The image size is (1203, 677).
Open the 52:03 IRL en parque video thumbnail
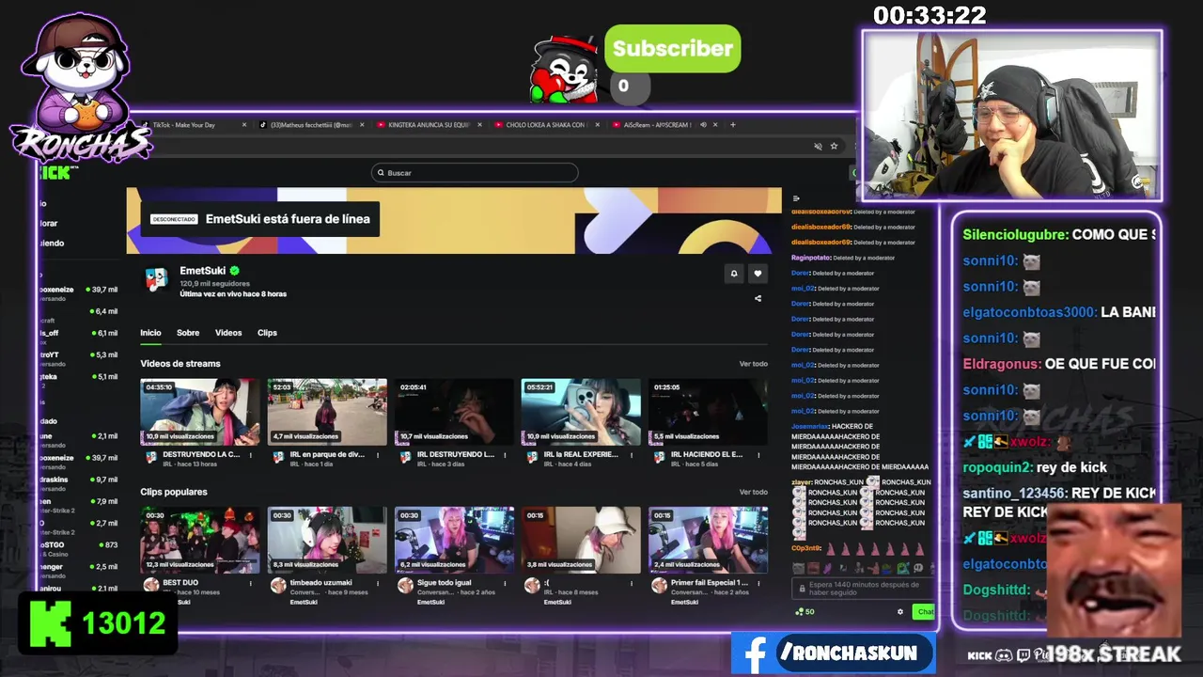click(x=327, y=412)
